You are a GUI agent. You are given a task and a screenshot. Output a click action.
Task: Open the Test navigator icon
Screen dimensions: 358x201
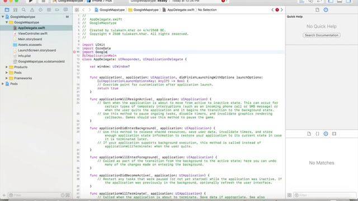click(40, 10)
